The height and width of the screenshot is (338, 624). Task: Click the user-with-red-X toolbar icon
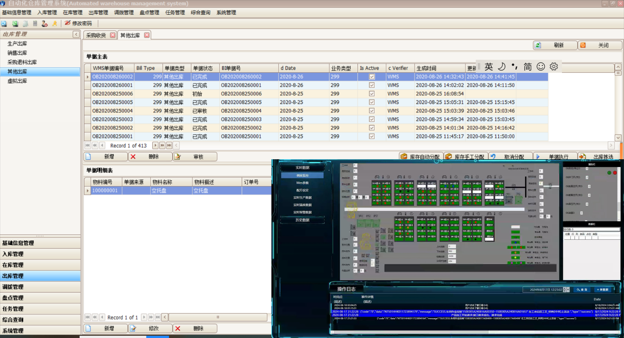[x=45, y=24]
